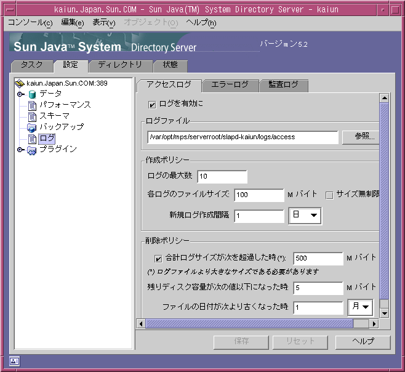Open the window menu button in title bar
Viewport: 405px width, 372px height.
point(10,10)
